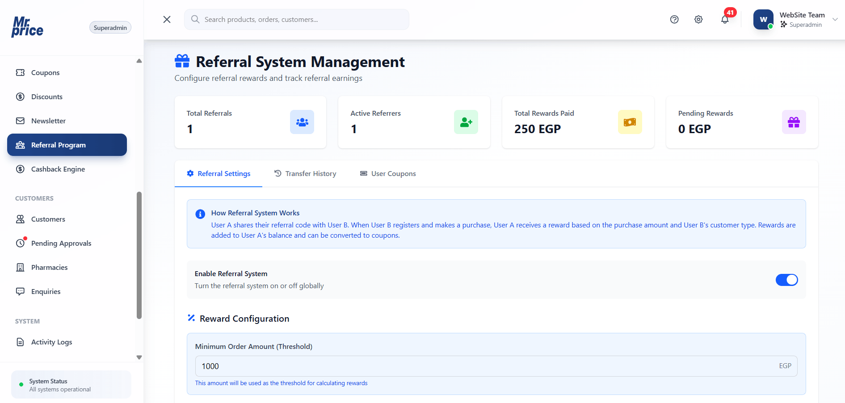
Task: Focus the search products, orders, customers field
Action: pyautogui.click(x=297, y=19)
